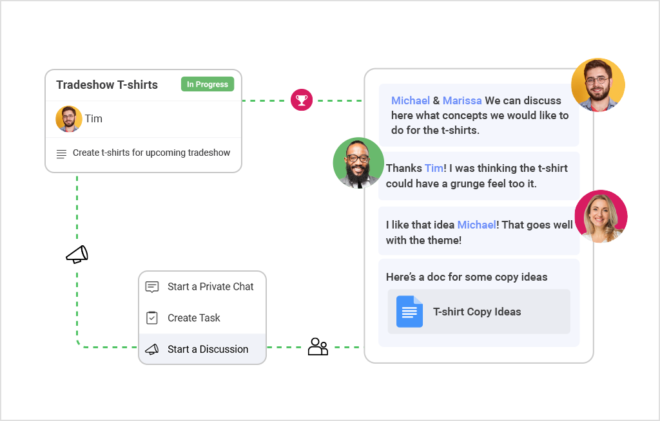Image resolution: width=660 pixels, height=421 pixels.
Task: Open Michael's mention link in the first message
Action: click(x=411, y=100)
